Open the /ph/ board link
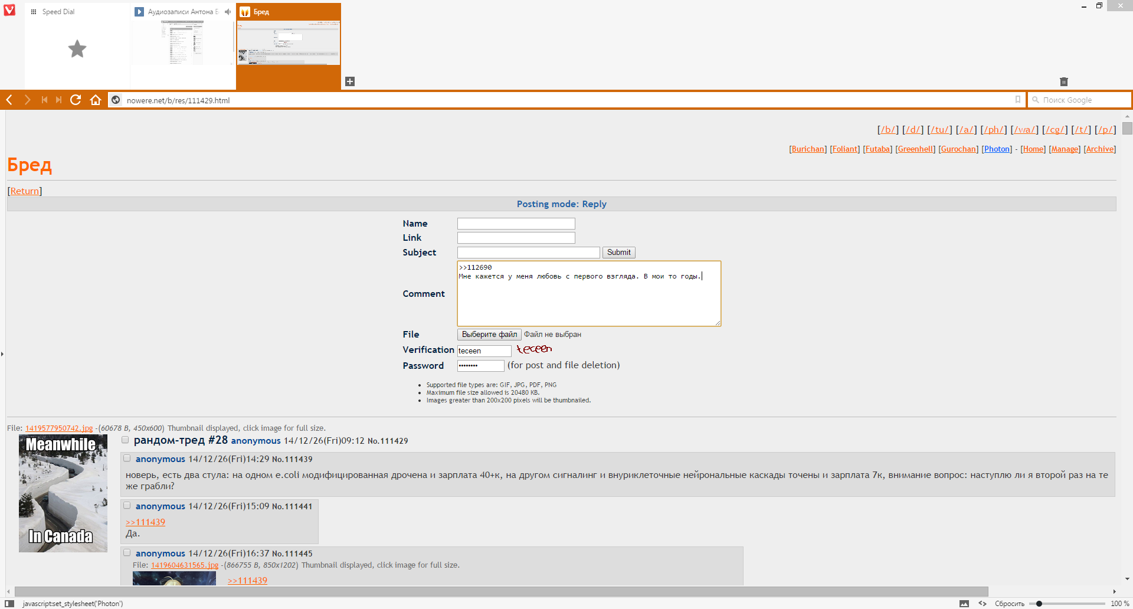The width and height of the screenshot is (1133, 609). pos(993,130)
